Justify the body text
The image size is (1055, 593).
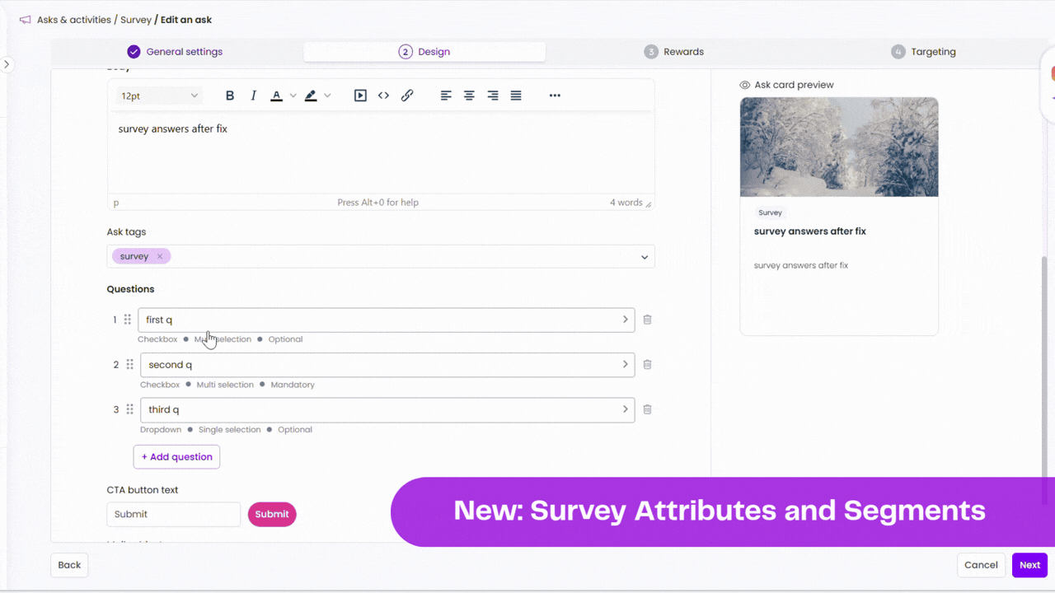[515, 95]
